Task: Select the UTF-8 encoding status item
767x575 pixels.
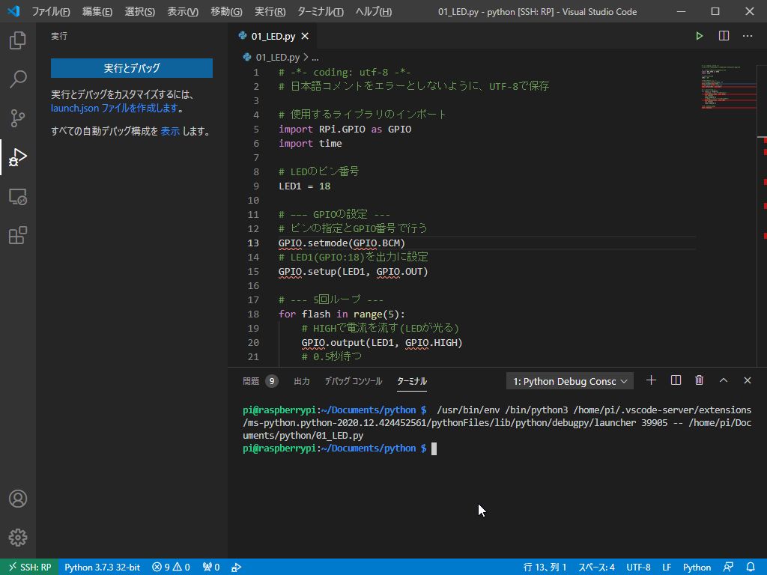Action: (x=638, y=567)
